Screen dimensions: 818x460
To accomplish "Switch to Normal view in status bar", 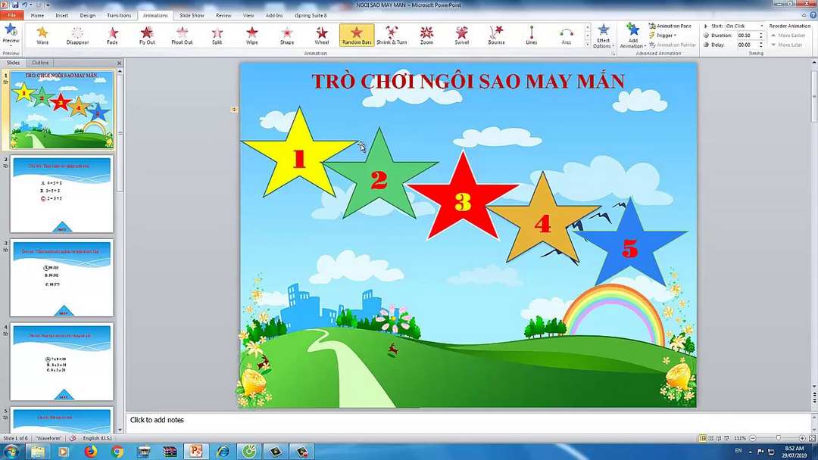I will [x=703, y=438].
